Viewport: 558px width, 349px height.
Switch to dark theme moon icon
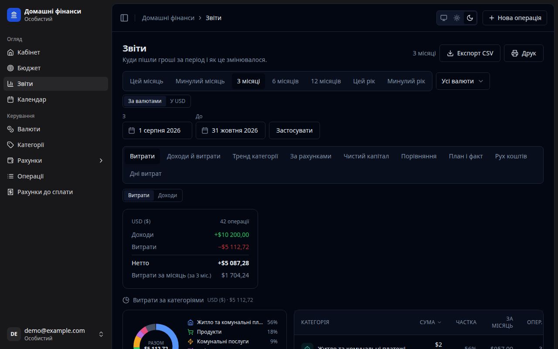pos(470,18)
